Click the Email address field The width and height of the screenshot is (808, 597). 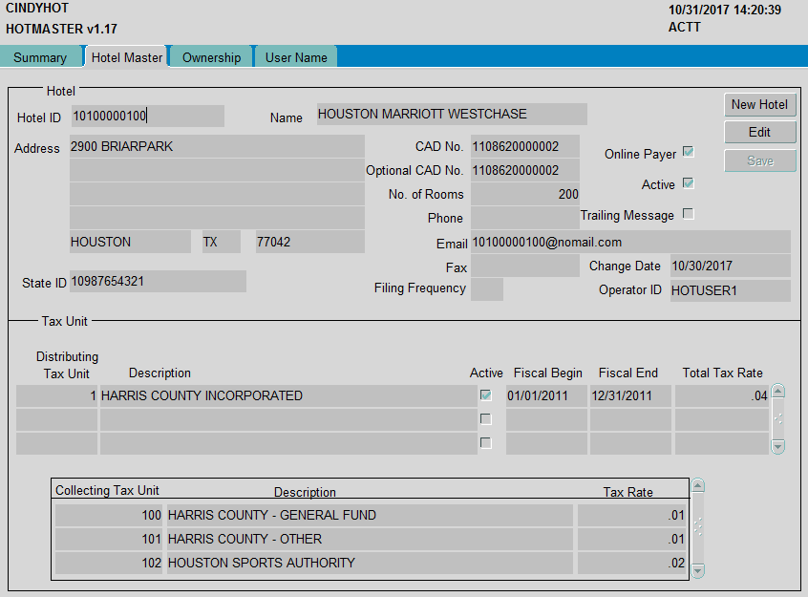629,242
